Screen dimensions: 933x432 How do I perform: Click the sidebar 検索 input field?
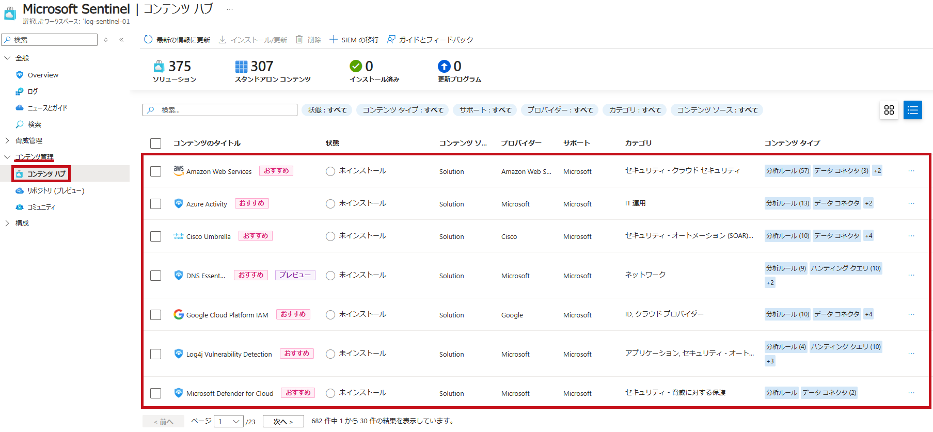pos(50,40)
